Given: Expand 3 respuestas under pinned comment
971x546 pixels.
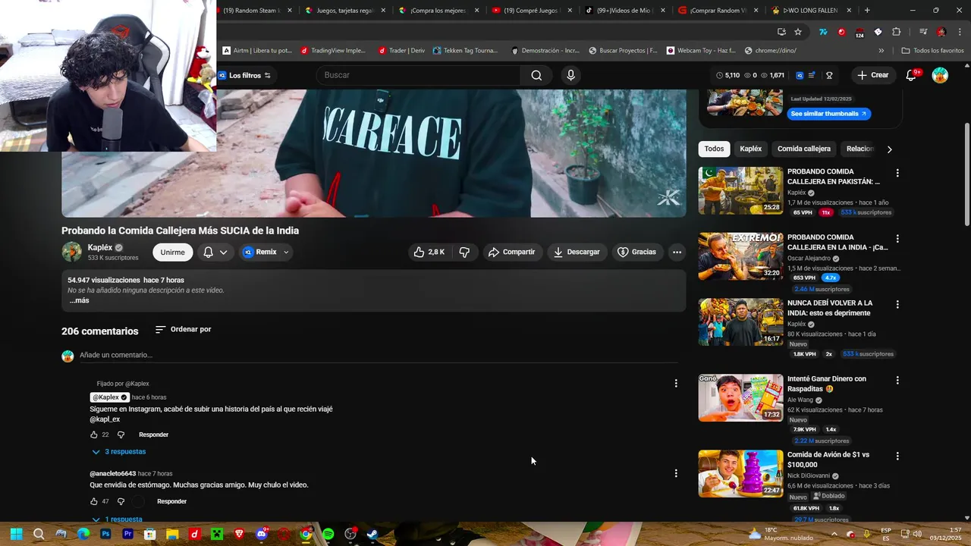Looking at the screenshot, I should coord(118,451).
